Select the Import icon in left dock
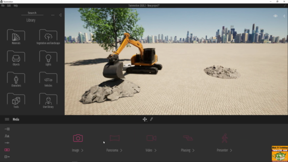Image resolution: width=288 pixels, height=162 pixels. (x=7, y=129)
